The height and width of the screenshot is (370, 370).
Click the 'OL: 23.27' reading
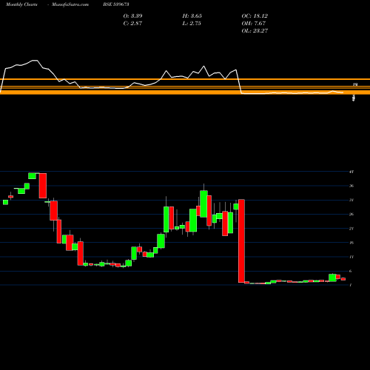[x=255, y=31]
